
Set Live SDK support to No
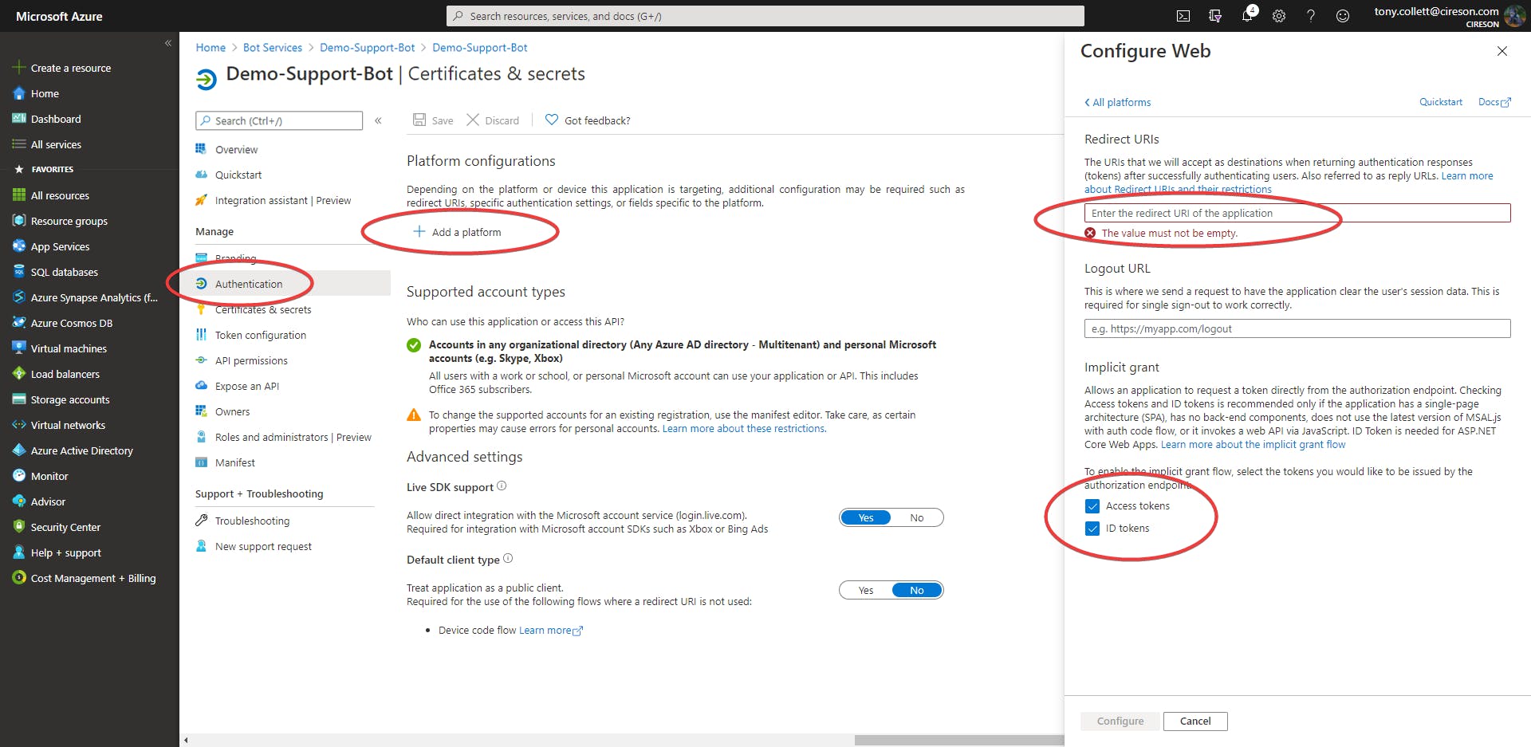tap(917, 518)
